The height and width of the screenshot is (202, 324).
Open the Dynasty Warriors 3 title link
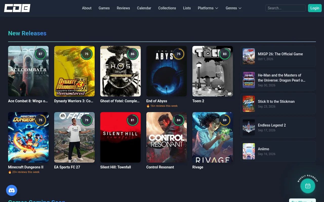74,101
